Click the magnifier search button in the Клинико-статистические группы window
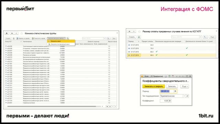220x124 pixels. tap(108, 38)
